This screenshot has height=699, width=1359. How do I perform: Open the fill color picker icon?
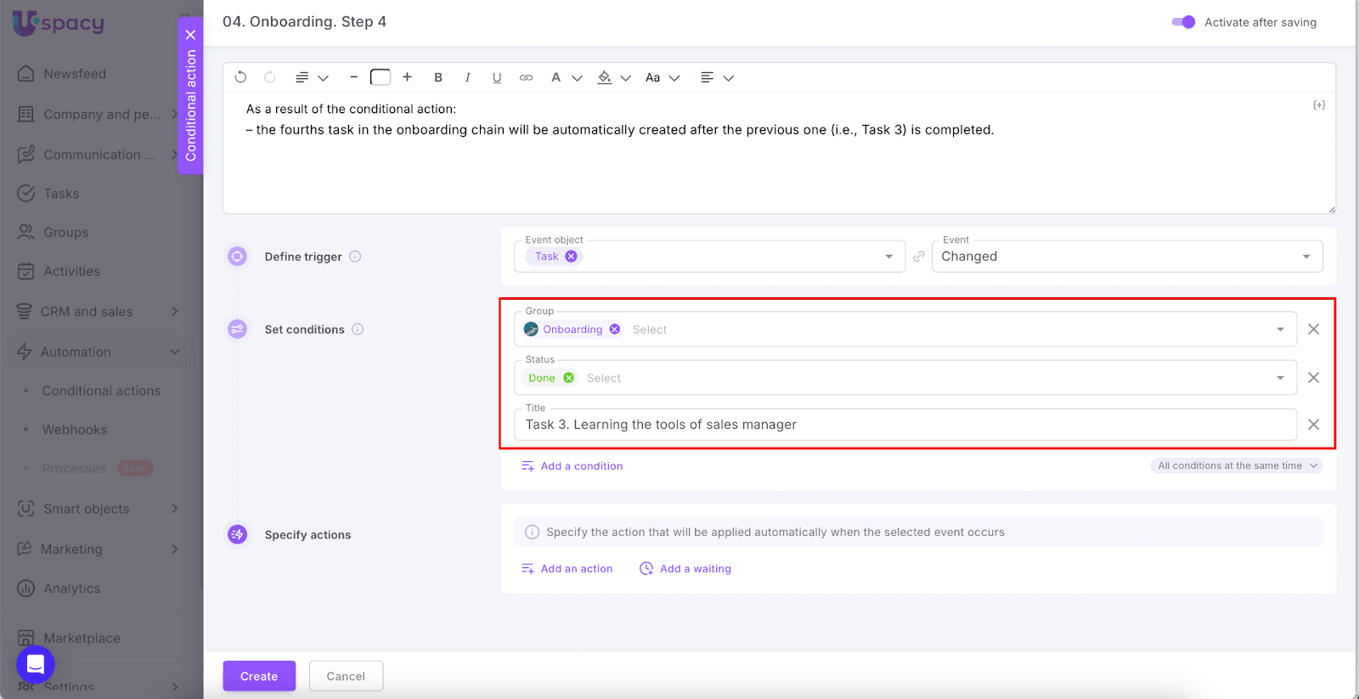(x=605, y=77)
